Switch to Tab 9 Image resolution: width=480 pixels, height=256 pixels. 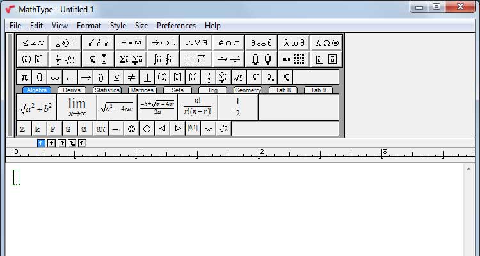tap(318, 90)
